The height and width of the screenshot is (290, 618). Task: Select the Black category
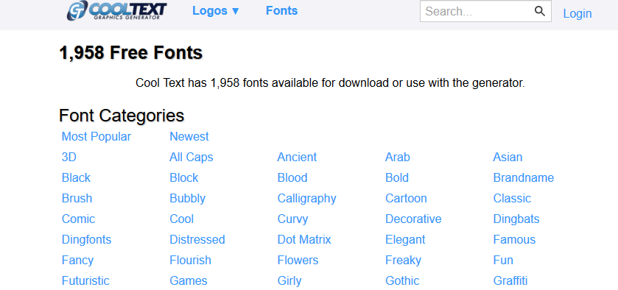click(x=76, y=177)
